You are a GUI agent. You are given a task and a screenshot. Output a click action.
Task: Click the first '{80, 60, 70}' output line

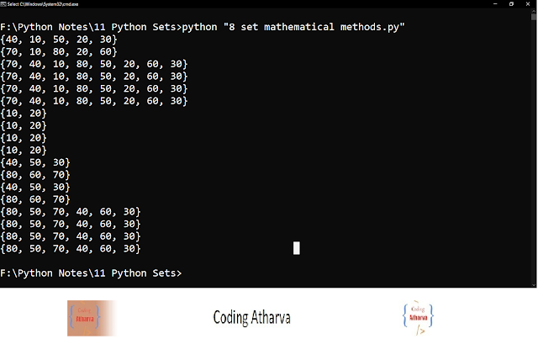tap(35, 174)
